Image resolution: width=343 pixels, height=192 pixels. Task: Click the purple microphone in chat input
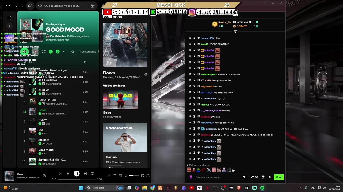click(191, 177)
